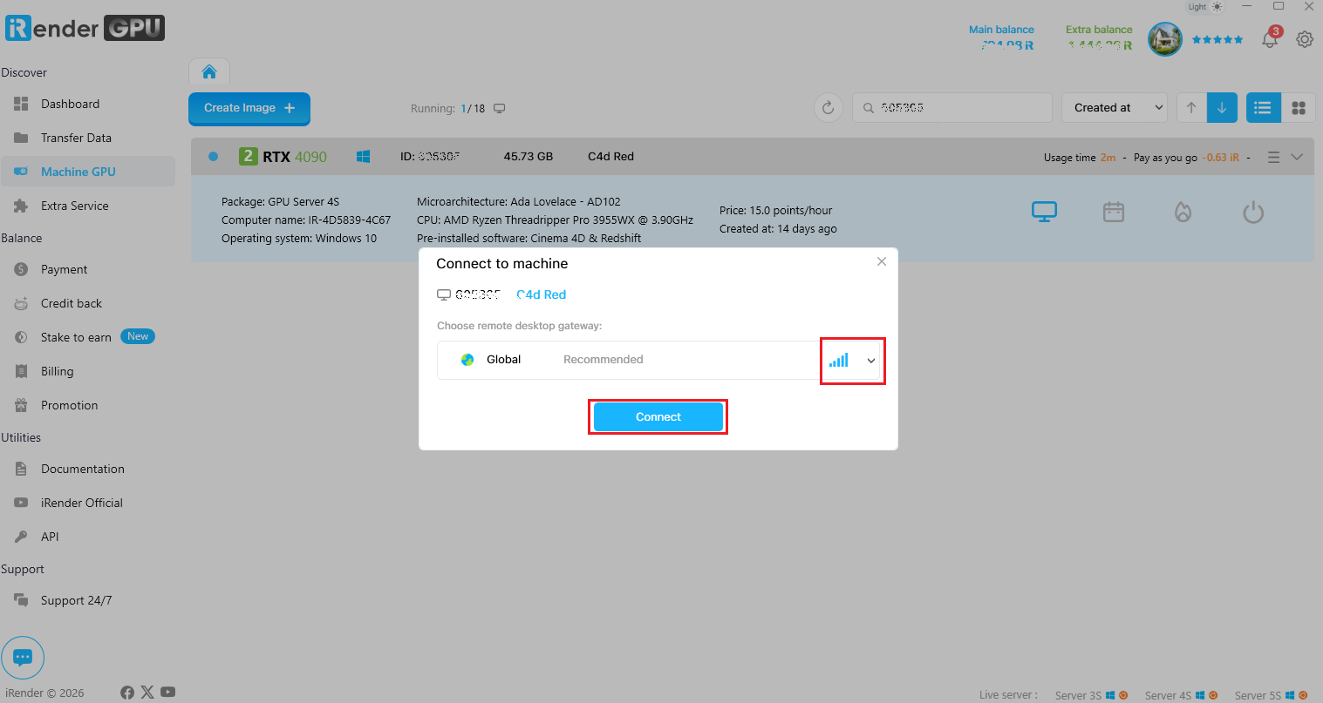Sort machines in ascending order
Viewport: 1323px width, 703px height.
pyautogui.click(x=1191, y=108)
